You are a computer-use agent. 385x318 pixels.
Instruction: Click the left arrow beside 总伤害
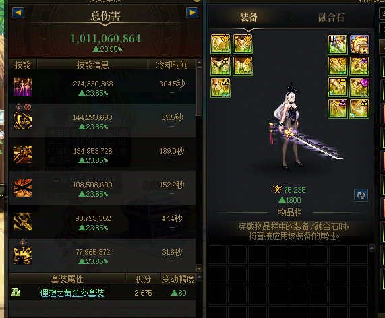pos(18,13)
